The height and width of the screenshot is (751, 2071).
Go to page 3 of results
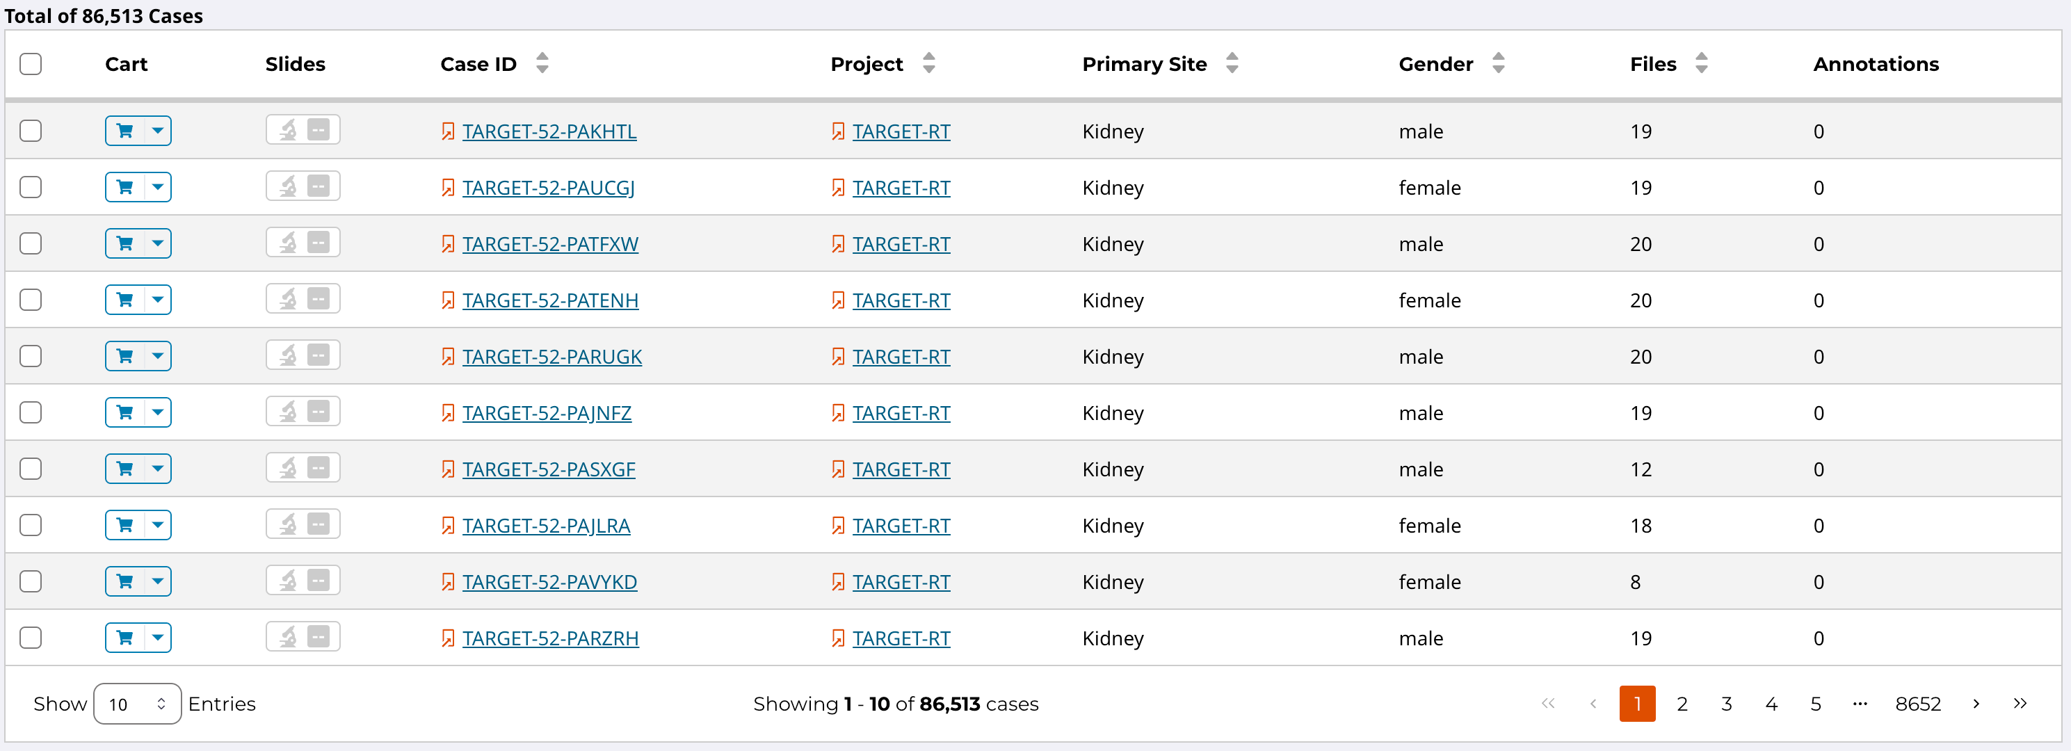point(1726,704)
